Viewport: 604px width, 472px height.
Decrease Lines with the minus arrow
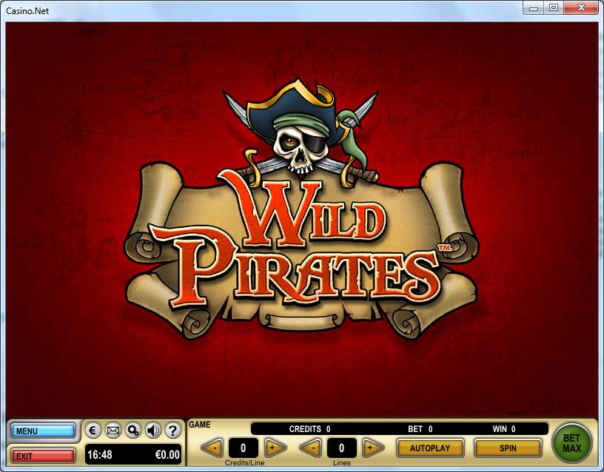pyautogui.click(x=310, y=448)
